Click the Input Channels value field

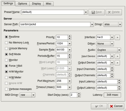(x=103, y=69)
